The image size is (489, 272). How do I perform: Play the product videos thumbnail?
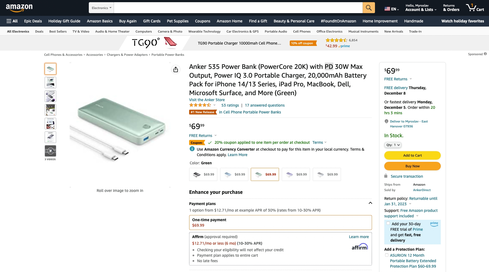click(x=50, y=151)
